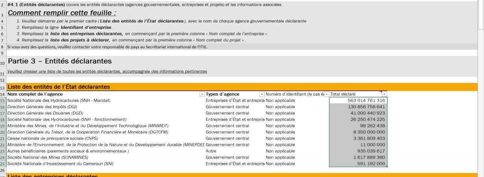The image size is (484, 177).
Task: Select Non applicable in the DGD row
Action: point(297,113)
